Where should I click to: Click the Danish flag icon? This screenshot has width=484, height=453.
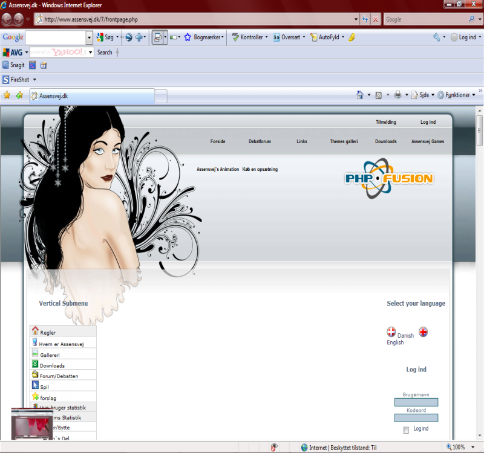391,332
